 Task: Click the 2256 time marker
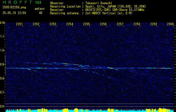[103, 24]
